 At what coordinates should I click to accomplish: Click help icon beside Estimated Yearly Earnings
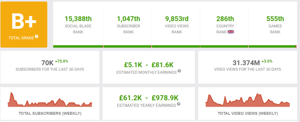(179, 104)
